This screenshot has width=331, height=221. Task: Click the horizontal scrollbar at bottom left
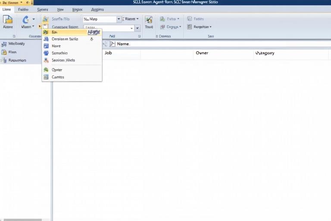tap(17, 219)
